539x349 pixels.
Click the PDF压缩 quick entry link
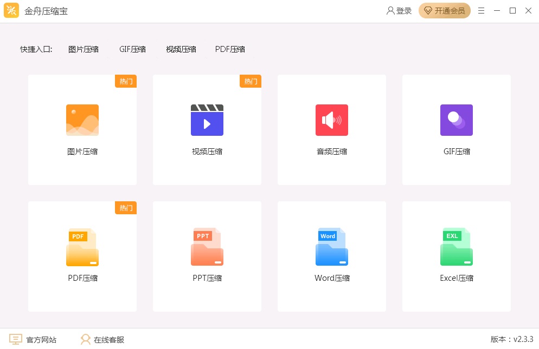(x=230, y=49)
